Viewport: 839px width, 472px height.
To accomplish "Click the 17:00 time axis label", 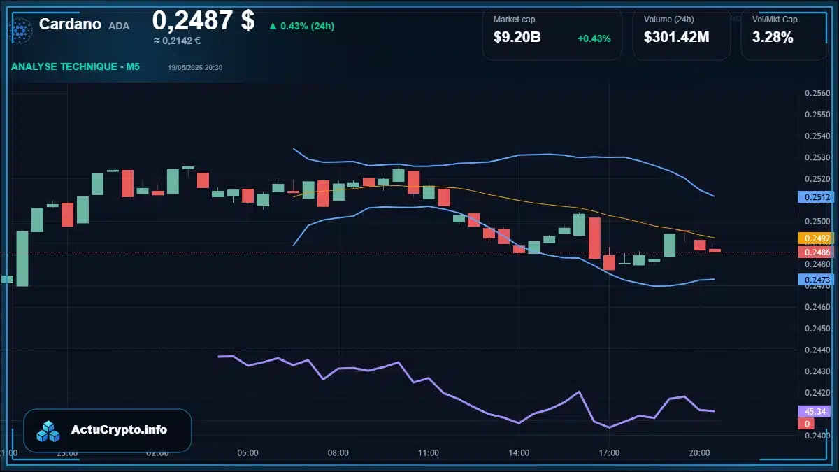I will [609, 452].
